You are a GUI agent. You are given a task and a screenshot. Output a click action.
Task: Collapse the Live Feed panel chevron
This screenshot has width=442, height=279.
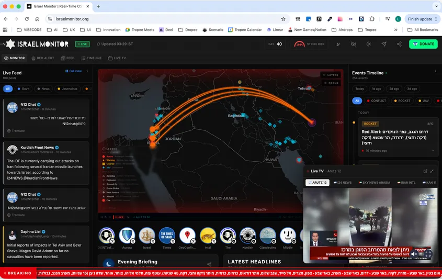click(x=87, y=71)
